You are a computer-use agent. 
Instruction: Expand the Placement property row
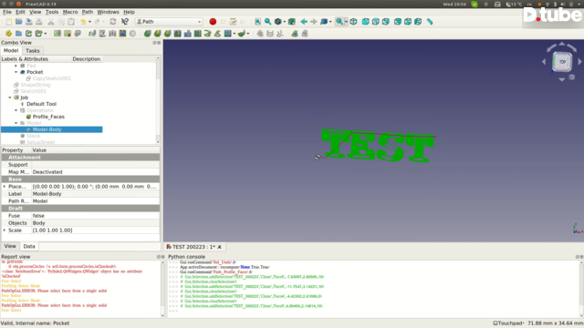click(x=5, y=186)
